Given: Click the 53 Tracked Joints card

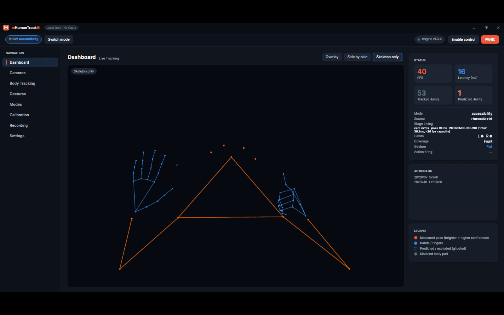Looking at the screenshot, I should click(x=433, y=95).
